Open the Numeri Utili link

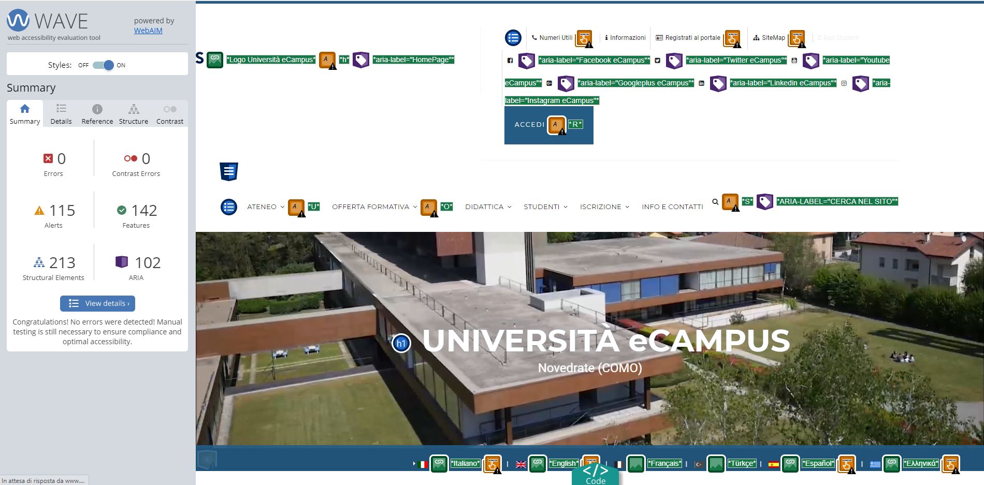click(552, 38)
